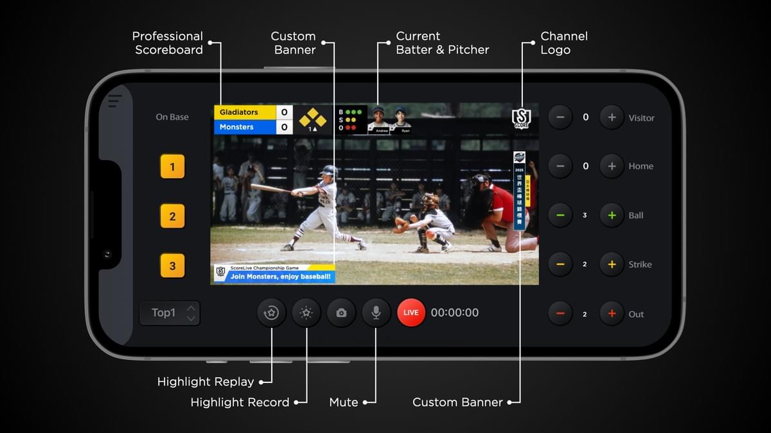
Task: Click the batter Andrew thumbnail
Action: tap(379, 120)
